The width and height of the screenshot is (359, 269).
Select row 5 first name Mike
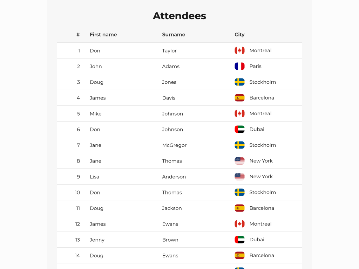[95, 113]
